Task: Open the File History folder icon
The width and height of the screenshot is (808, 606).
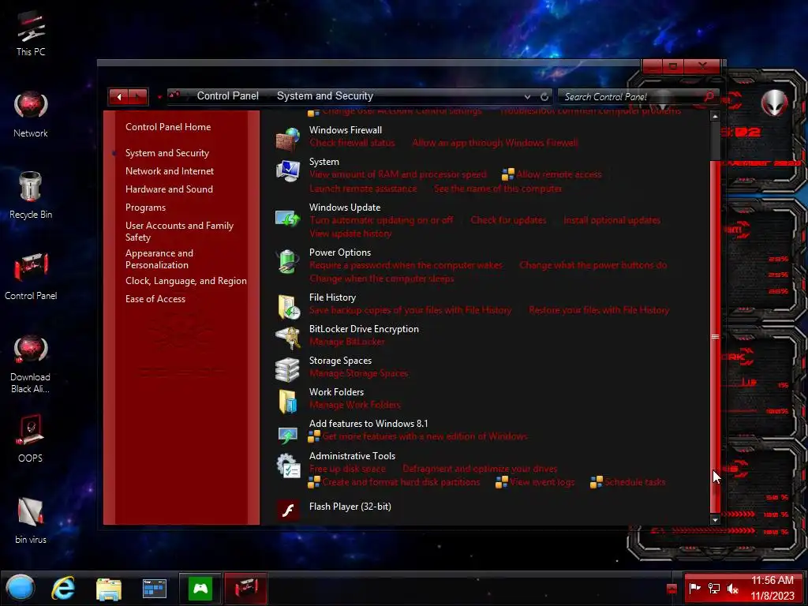Action: point(289,307)
